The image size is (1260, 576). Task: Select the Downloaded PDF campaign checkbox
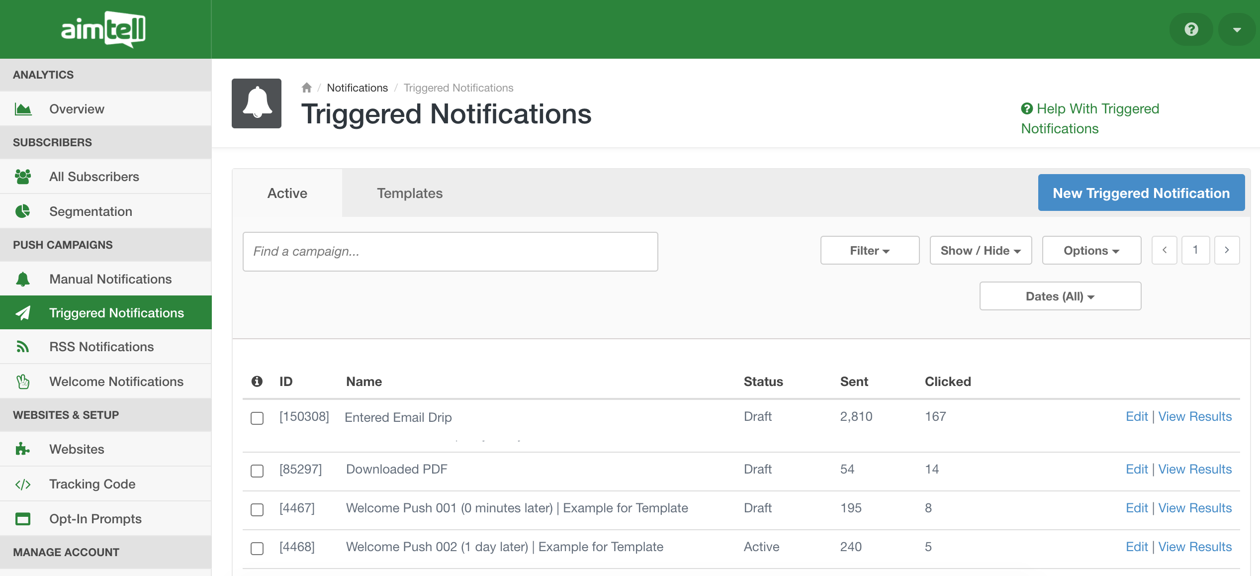pyautogui.click(x=257, y=471)
